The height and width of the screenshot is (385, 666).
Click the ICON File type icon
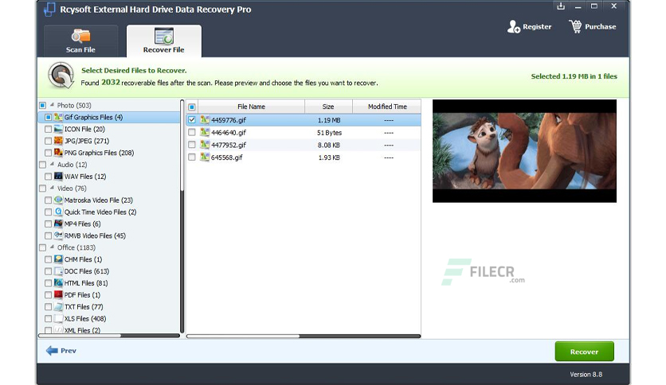(x=58, y=129)
